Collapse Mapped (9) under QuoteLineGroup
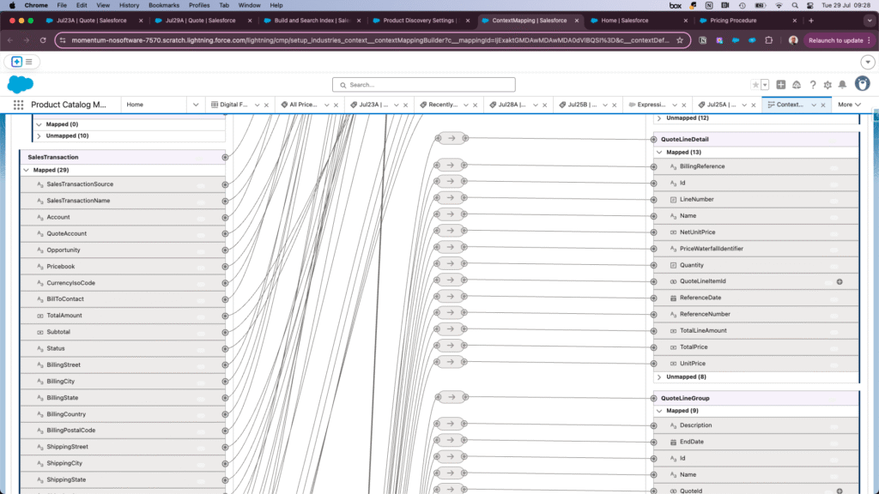Image resolution: width=879 pixels, height=494 pixels. pyautogui.click(x=659, y=411)
